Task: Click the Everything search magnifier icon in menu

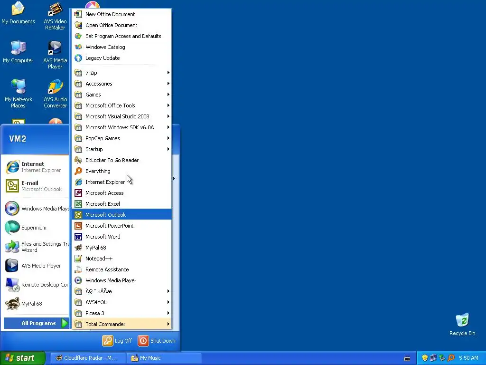Action: click(x=78, y=171)
